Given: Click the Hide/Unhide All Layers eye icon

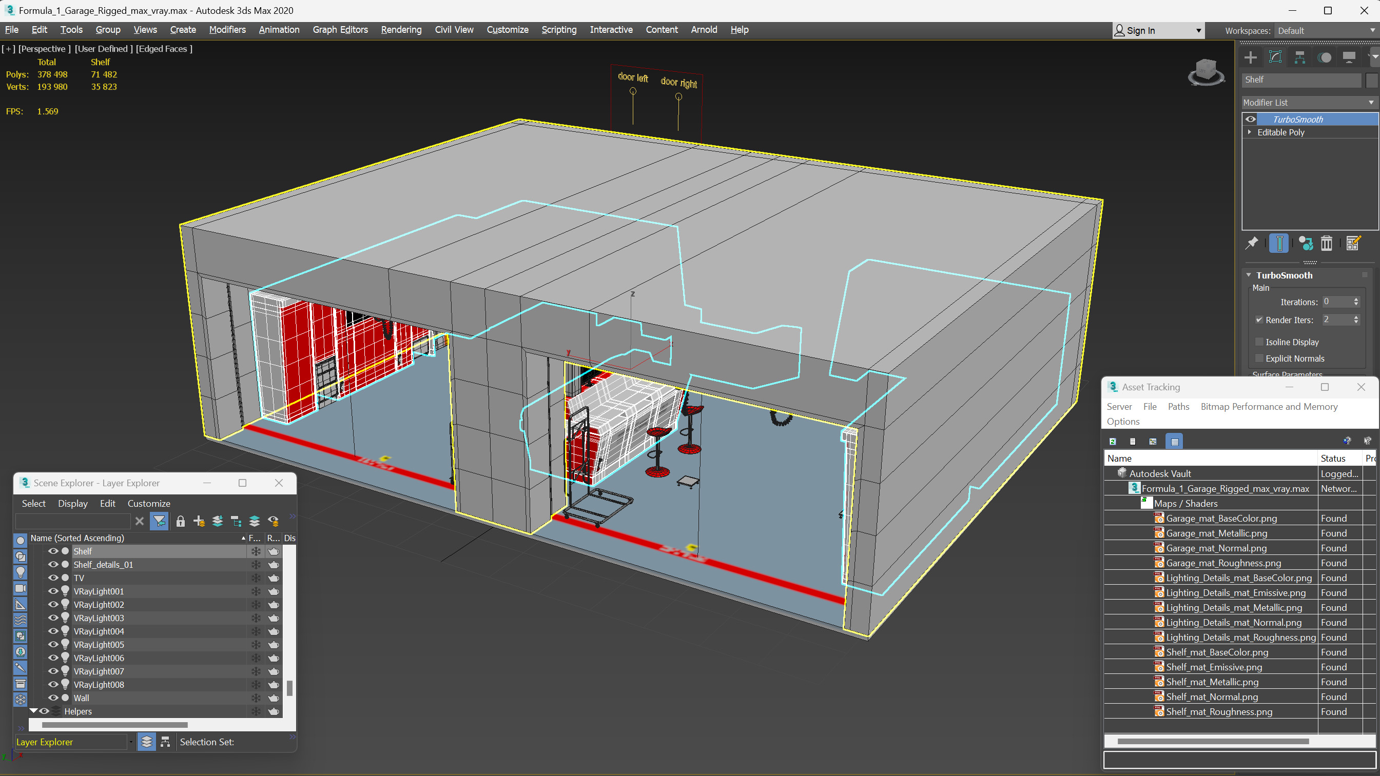Looking at the screenshot, I should point(273,521).
